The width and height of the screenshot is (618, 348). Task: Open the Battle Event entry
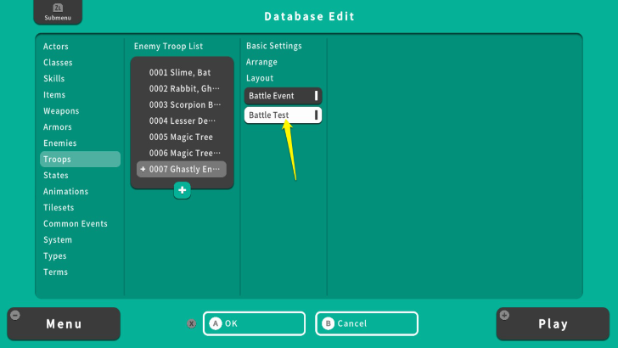(x=283, y=96)
